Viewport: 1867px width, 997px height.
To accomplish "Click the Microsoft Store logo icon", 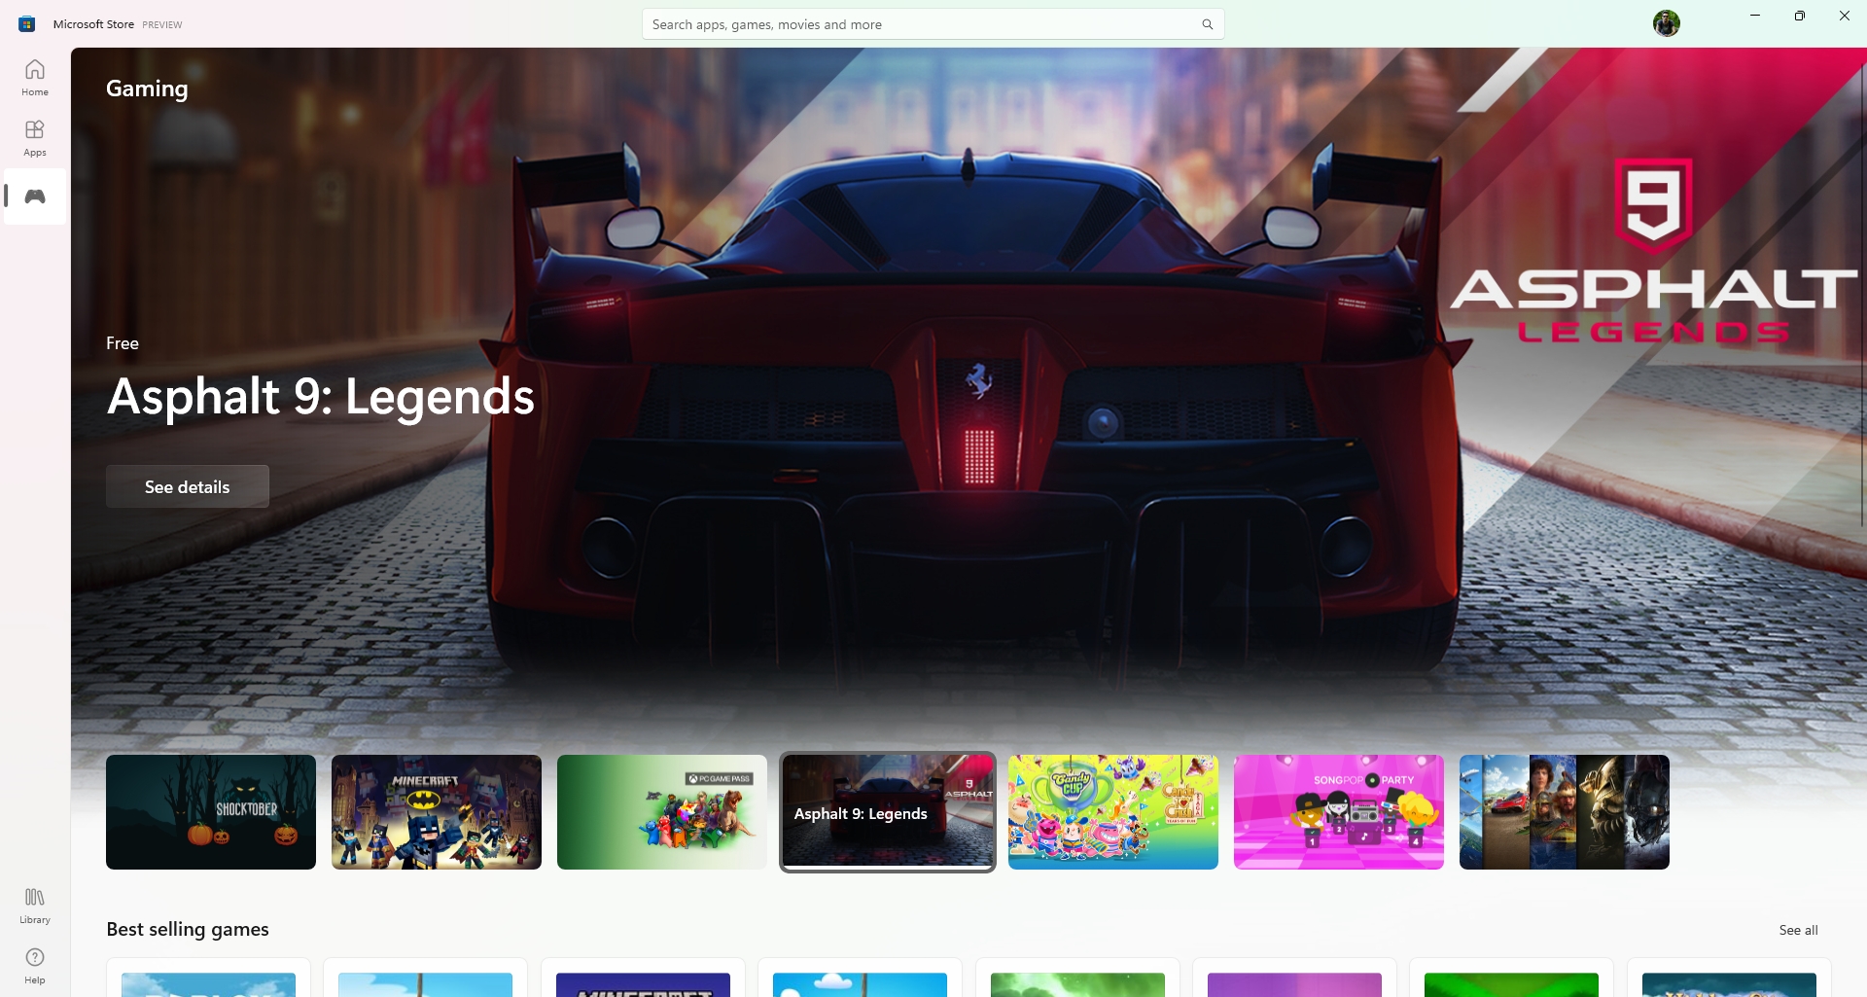I will (x=27, y=24).
